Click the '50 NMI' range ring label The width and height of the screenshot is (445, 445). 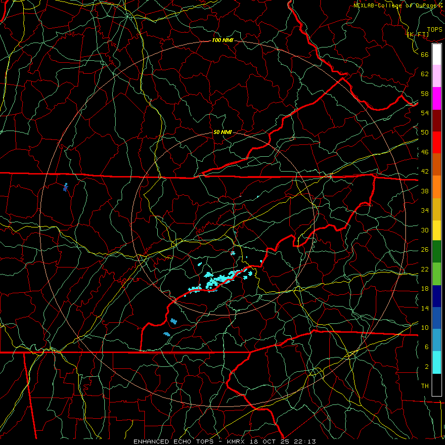coord(222,132)
